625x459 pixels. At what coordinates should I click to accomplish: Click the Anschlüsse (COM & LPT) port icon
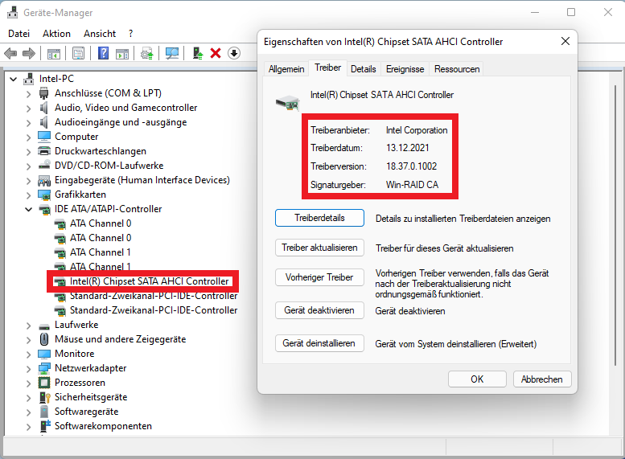click(x=44, y=93)
